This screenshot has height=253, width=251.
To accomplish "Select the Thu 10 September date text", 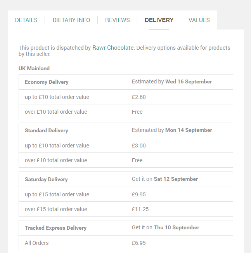I will coord(177,227).
